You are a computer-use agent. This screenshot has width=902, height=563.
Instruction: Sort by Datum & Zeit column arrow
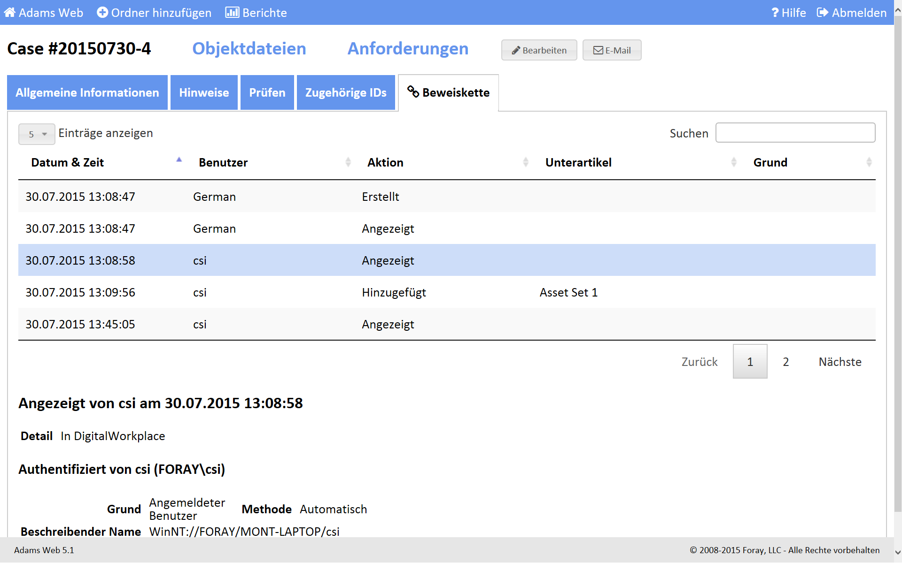(x=179, y=160)
